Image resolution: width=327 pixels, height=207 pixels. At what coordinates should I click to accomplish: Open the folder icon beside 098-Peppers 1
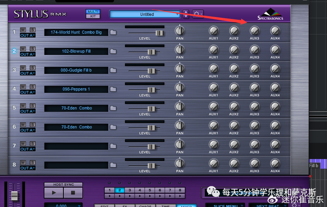click(x=113, y=89)
